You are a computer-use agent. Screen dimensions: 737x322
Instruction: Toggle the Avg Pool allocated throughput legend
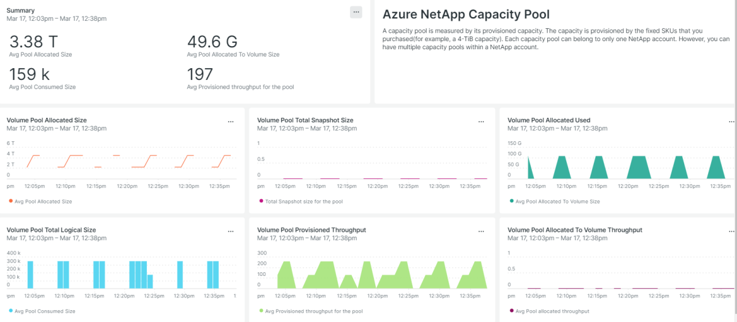point(550,311)
